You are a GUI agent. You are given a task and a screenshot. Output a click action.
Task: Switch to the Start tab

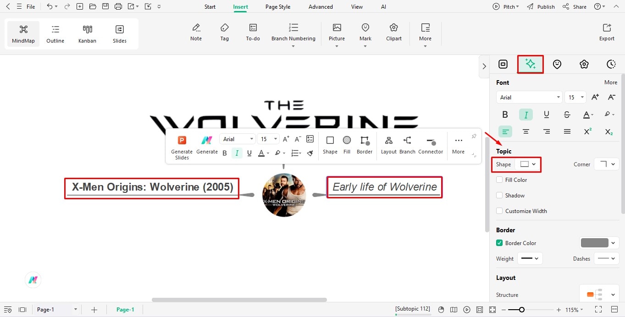coord(210,7)
